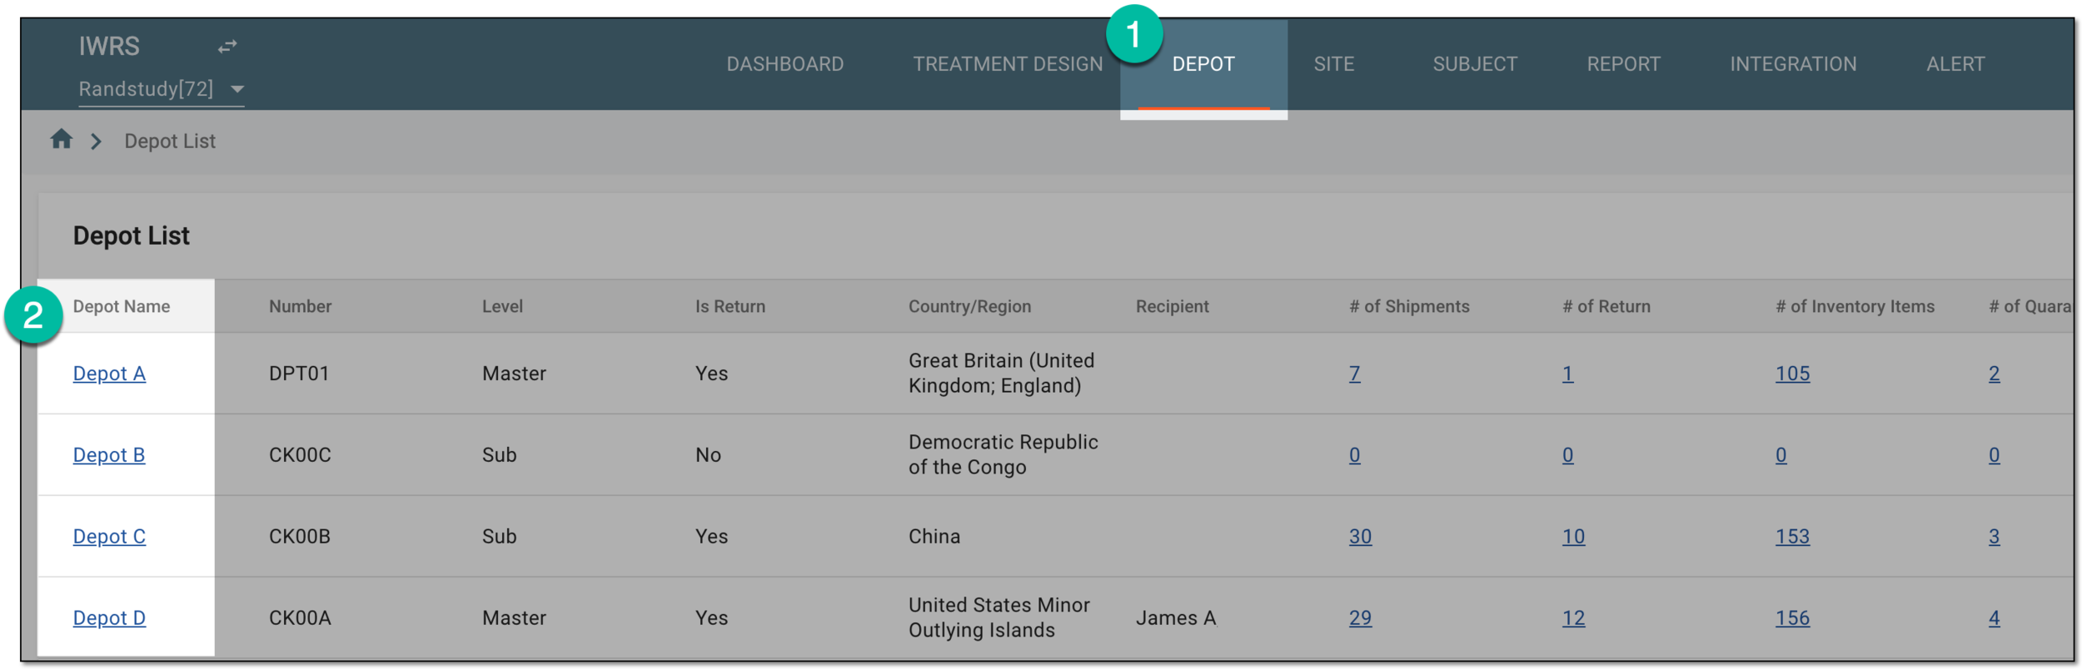Click the Depot Name column header

[x=122, y=306]
